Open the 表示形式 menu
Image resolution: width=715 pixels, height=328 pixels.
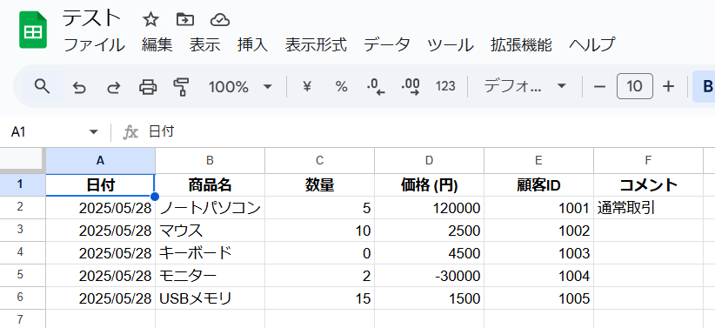(316, 44)
